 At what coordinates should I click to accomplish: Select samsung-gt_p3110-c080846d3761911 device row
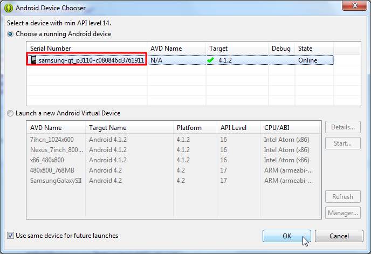coord(180,60)
